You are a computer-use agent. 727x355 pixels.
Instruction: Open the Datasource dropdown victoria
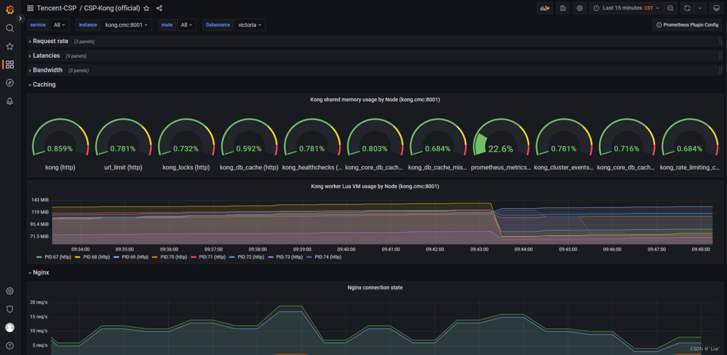click(x=250, y=25)
